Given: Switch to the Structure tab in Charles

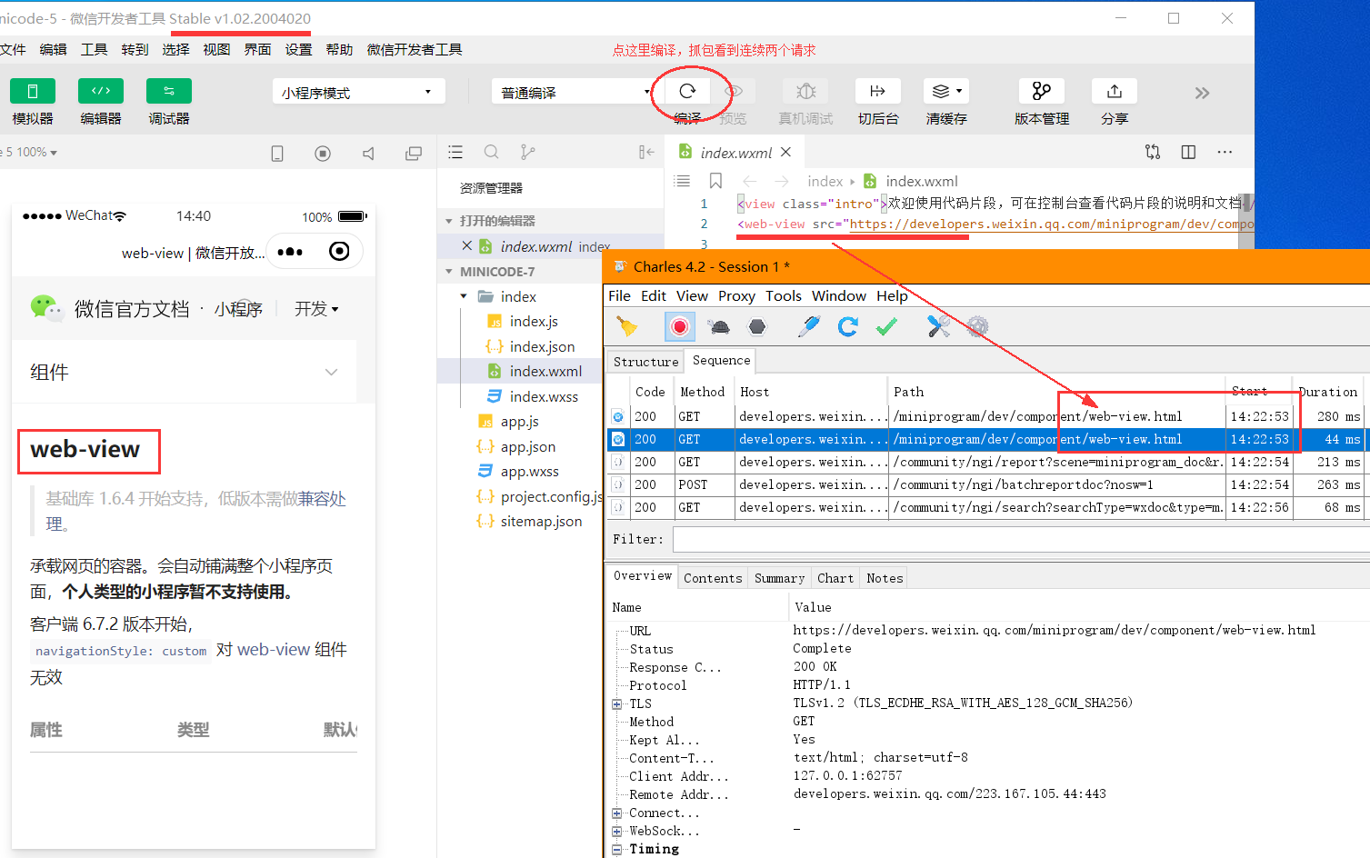Looking at the screenshot, I should tap(645, 362).
